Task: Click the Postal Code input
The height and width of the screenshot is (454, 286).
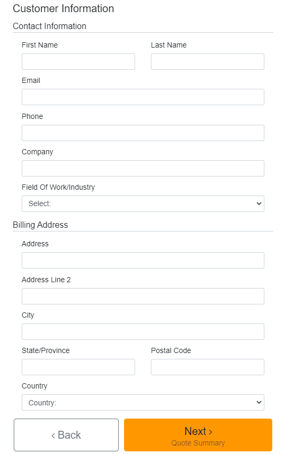Action: (x=207, y=367)
